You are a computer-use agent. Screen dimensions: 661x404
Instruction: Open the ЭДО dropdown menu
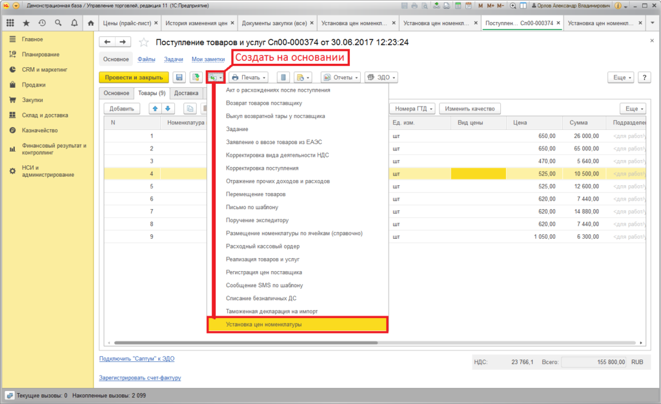pyautogui.click(x=381, y=77)
